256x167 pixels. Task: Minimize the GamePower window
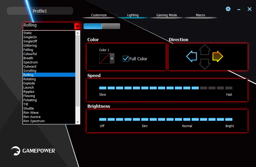(239, 10)
